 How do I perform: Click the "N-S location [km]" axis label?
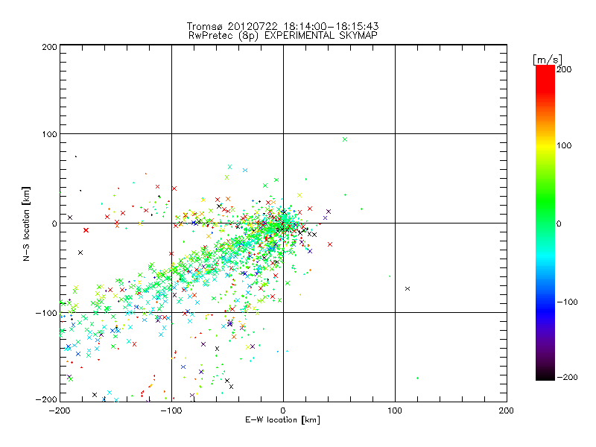tap(26, 223)
